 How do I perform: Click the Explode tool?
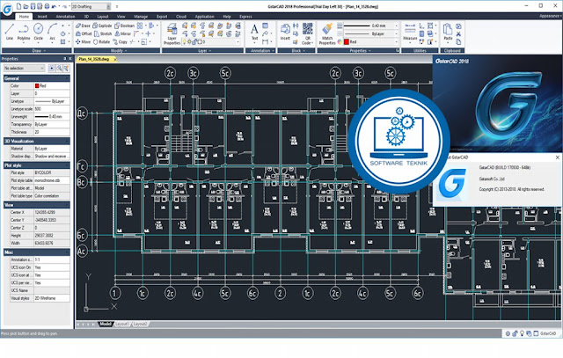click(102, 26)
